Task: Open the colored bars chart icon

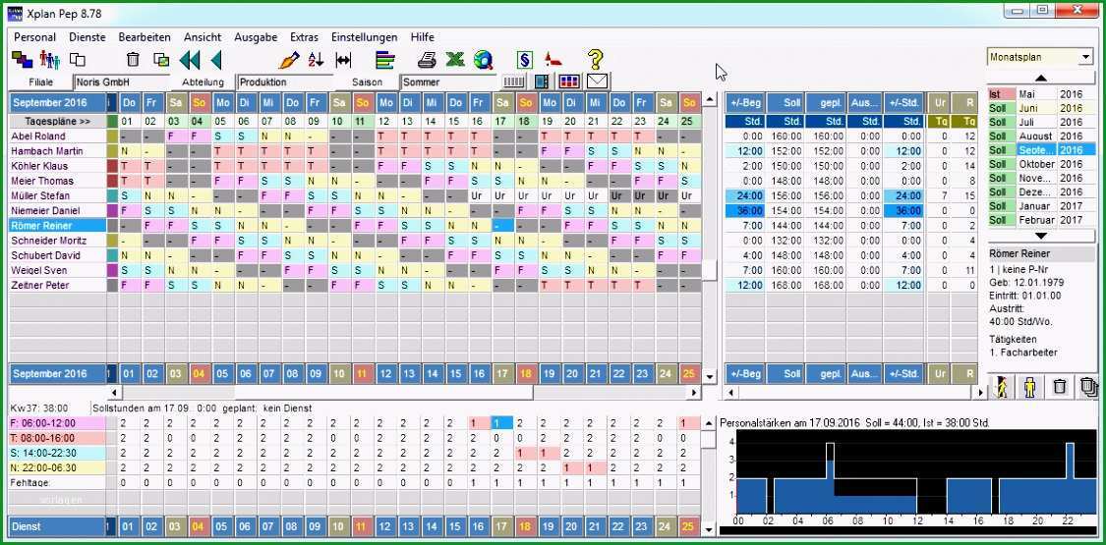Action: (385, 60)
